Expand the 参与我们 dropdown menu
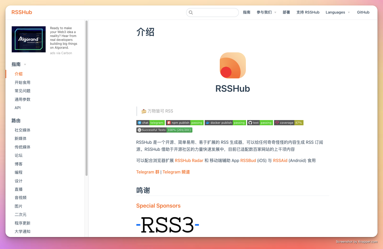Screen dimensions: 383x249 point(266,12)
